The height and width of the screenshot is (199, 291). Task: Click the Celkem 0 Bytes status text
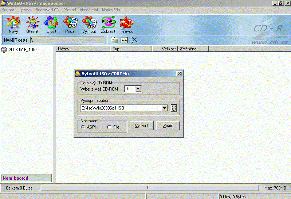point(19,188)
